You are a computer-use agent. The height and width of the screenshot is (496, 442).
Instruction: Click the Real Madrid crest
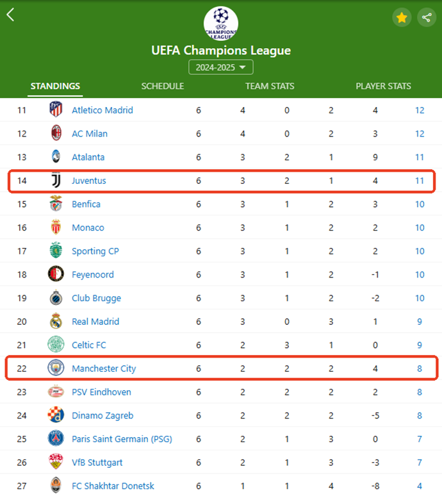(56, 321)
